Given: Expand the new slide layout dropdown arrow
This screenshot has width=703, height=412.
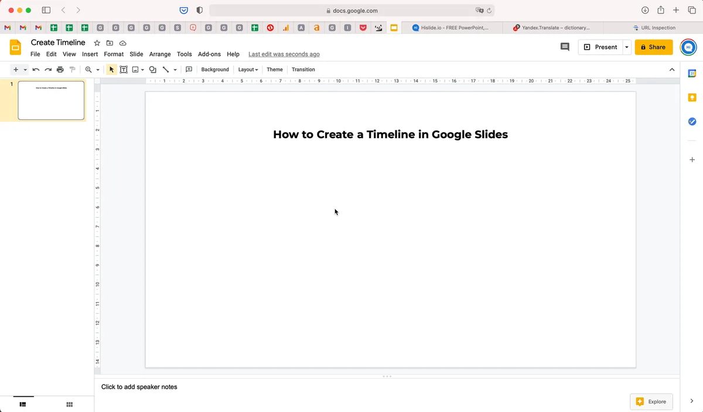Looking at the screenshot, I should click(x=25, y=70).
